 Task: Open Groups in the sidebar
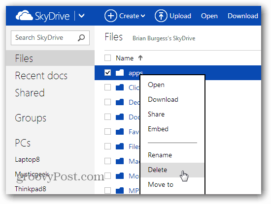pos(31,118)
